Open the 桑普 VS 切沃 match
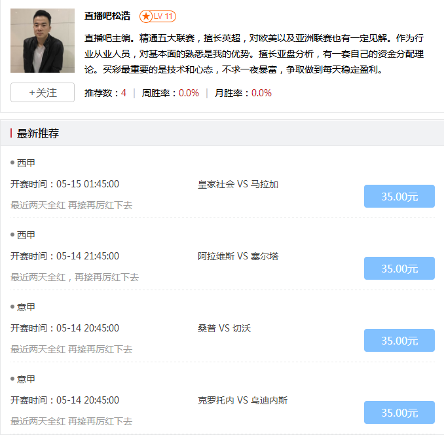Image resolution: width=444 pixels, height=435 pixels. [224, 328]
